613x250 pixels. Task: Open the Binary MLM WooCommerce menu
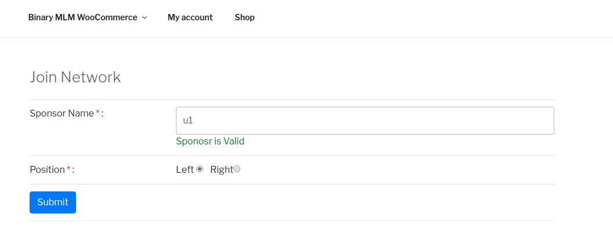[x=82, y=17]
